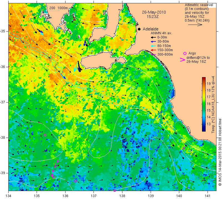Image resolution: width=222 pixels, height=199 pixels.
Task: Click the time text 15:23Z
Action: [152, 17]
